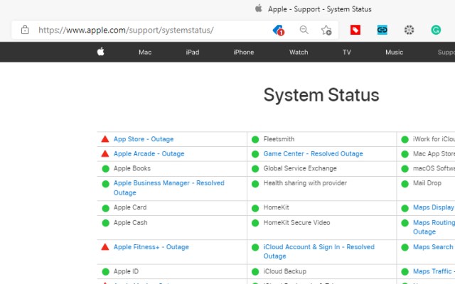Click green status dot beside iCloud Backup
Viewport: 455px width, 284px height.
click(255, 271)
